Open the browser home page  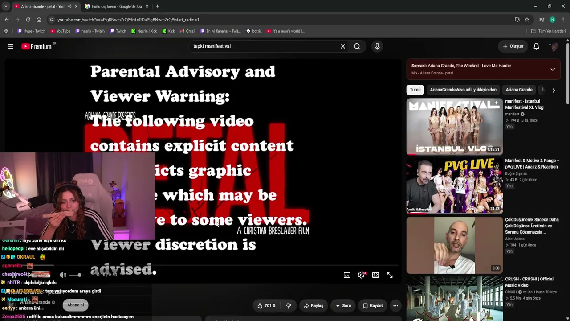point(39,20)
